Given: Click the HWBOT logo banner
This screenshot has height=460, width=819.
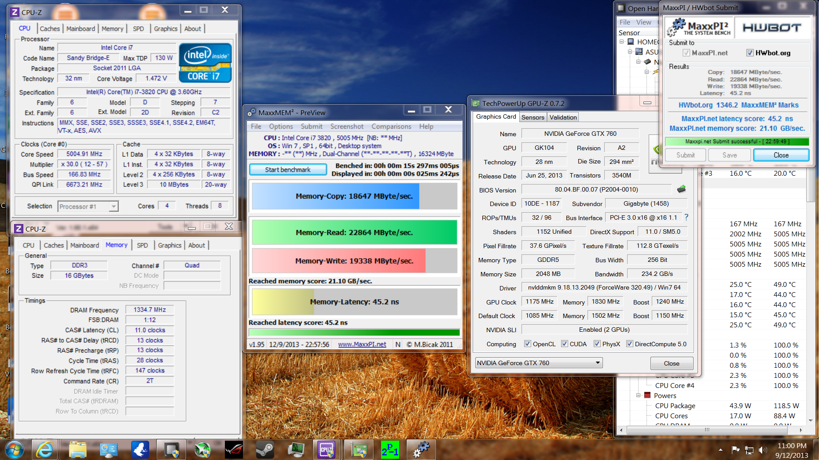Looking at the screenshot, I should tap(772, 28).
